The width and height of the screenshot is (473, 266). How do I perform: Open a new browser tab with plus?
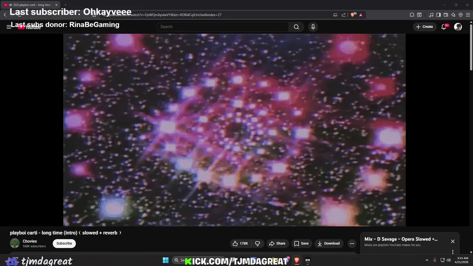pyautogui.click(x=65, y=5)
